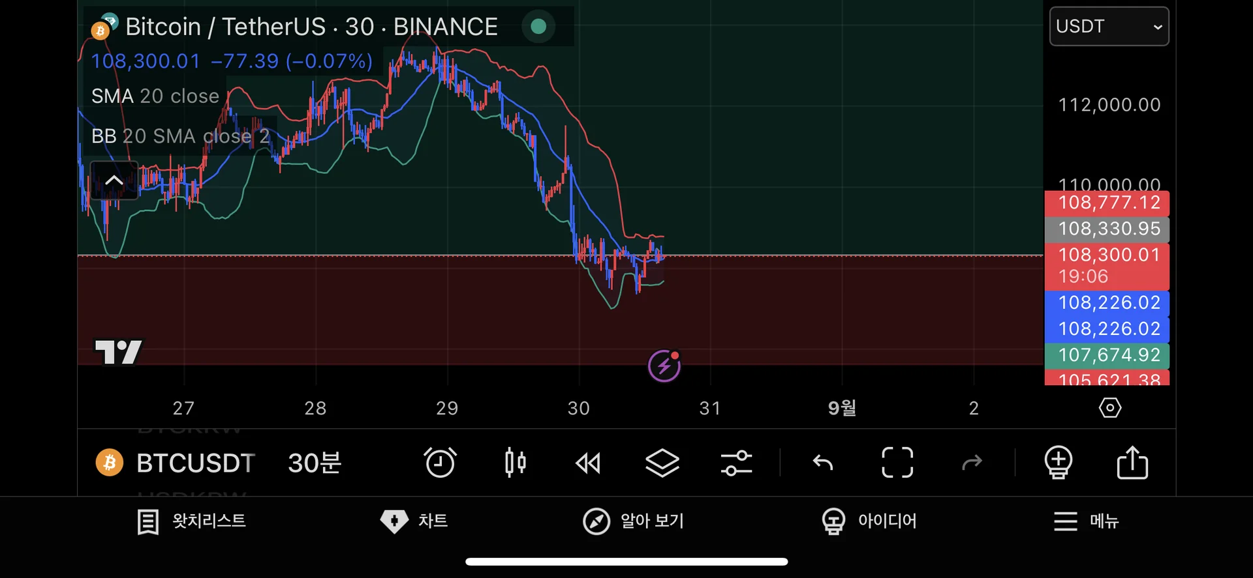Open the candlestick chart type selector
This screenshot has height=578, width=1253.
(515, 463)
